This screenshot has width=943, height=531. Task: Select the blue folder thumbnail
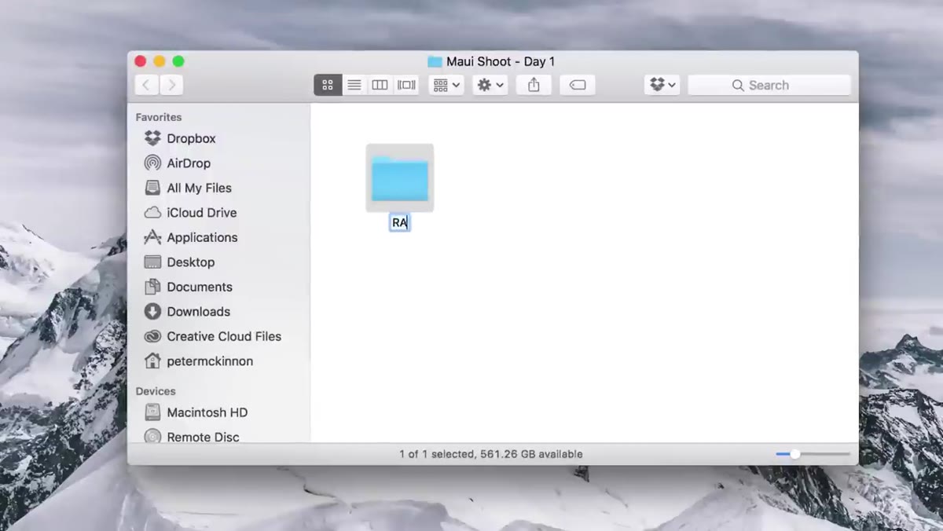[x=400, y=178]
